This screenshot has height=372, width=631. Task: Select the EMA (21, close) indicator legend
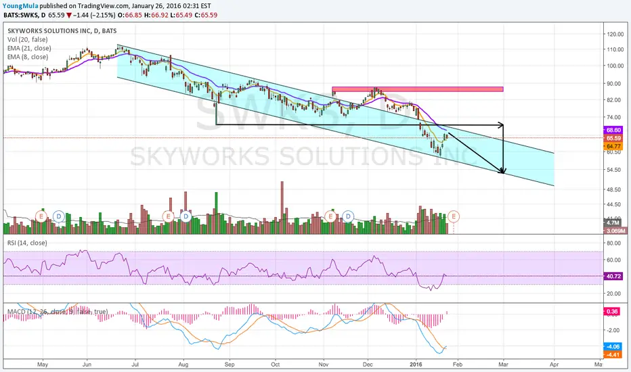tap(29, 48)
